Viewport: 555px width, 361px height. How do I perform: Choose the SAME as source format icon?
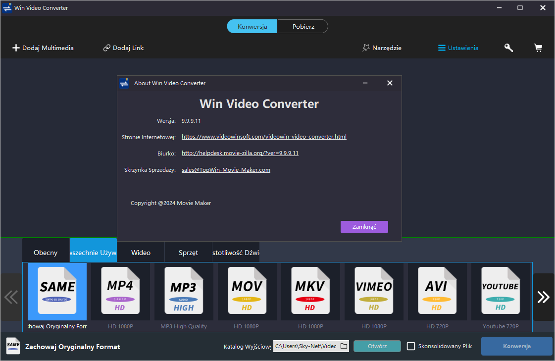coord(57,291)
